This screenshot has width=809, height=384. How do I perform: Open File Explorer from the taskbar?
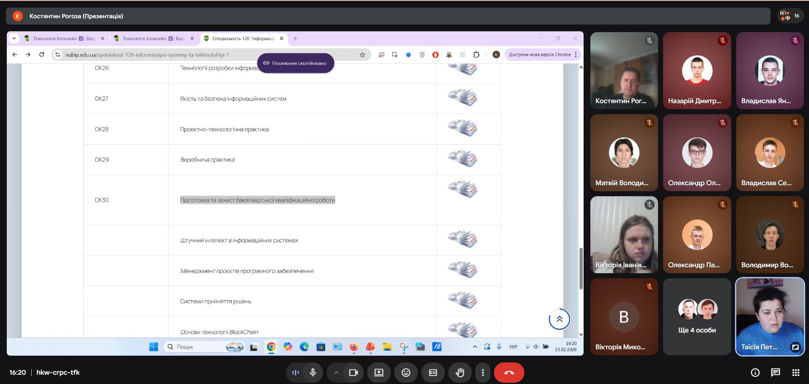coord(387,347)
